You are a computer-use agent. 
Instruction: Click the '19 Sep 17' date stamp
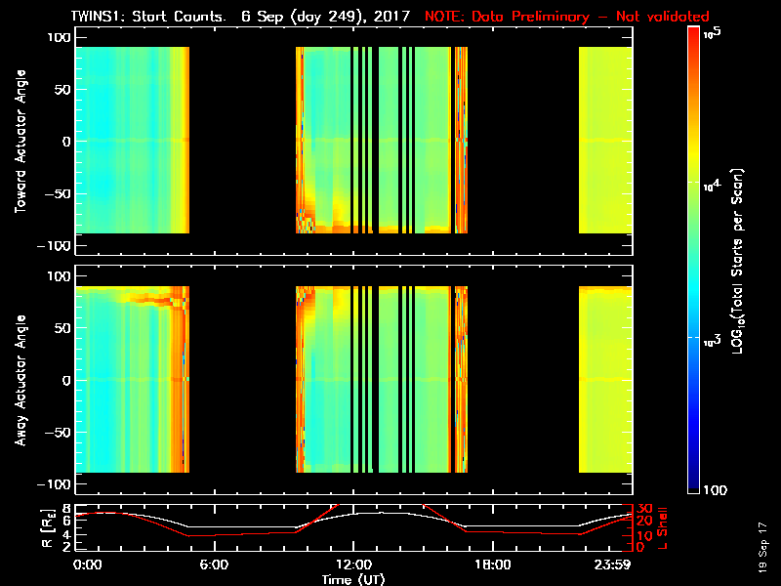tap(765, 550)
